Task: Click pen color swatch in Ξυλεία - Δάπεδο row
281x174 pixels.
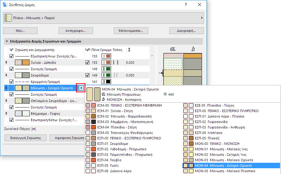Action: 106,63
